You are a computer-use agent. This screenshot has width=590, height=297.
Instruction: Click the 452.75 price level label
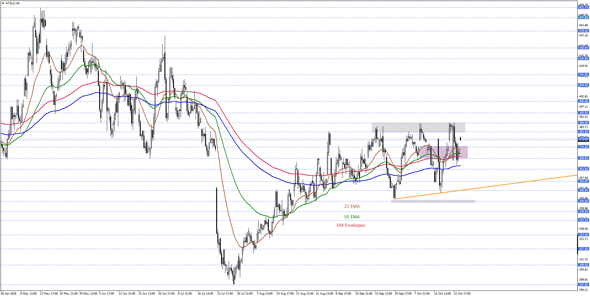point(584,7)
